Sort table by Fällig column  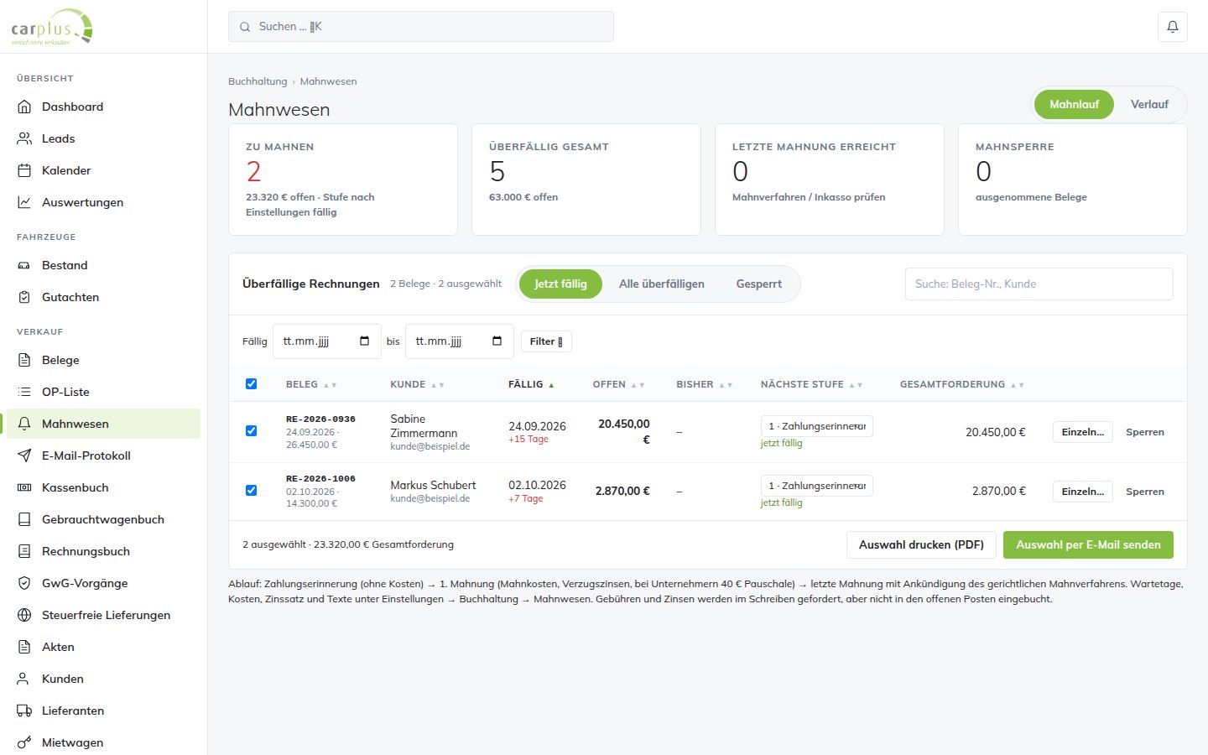531,384
